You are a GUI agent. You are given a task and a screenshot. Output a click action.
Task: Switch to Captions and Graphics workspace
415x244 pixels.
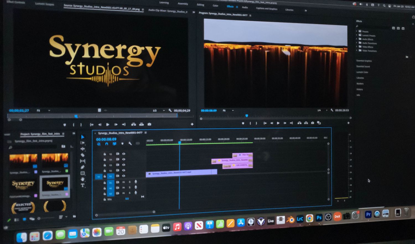267,9
